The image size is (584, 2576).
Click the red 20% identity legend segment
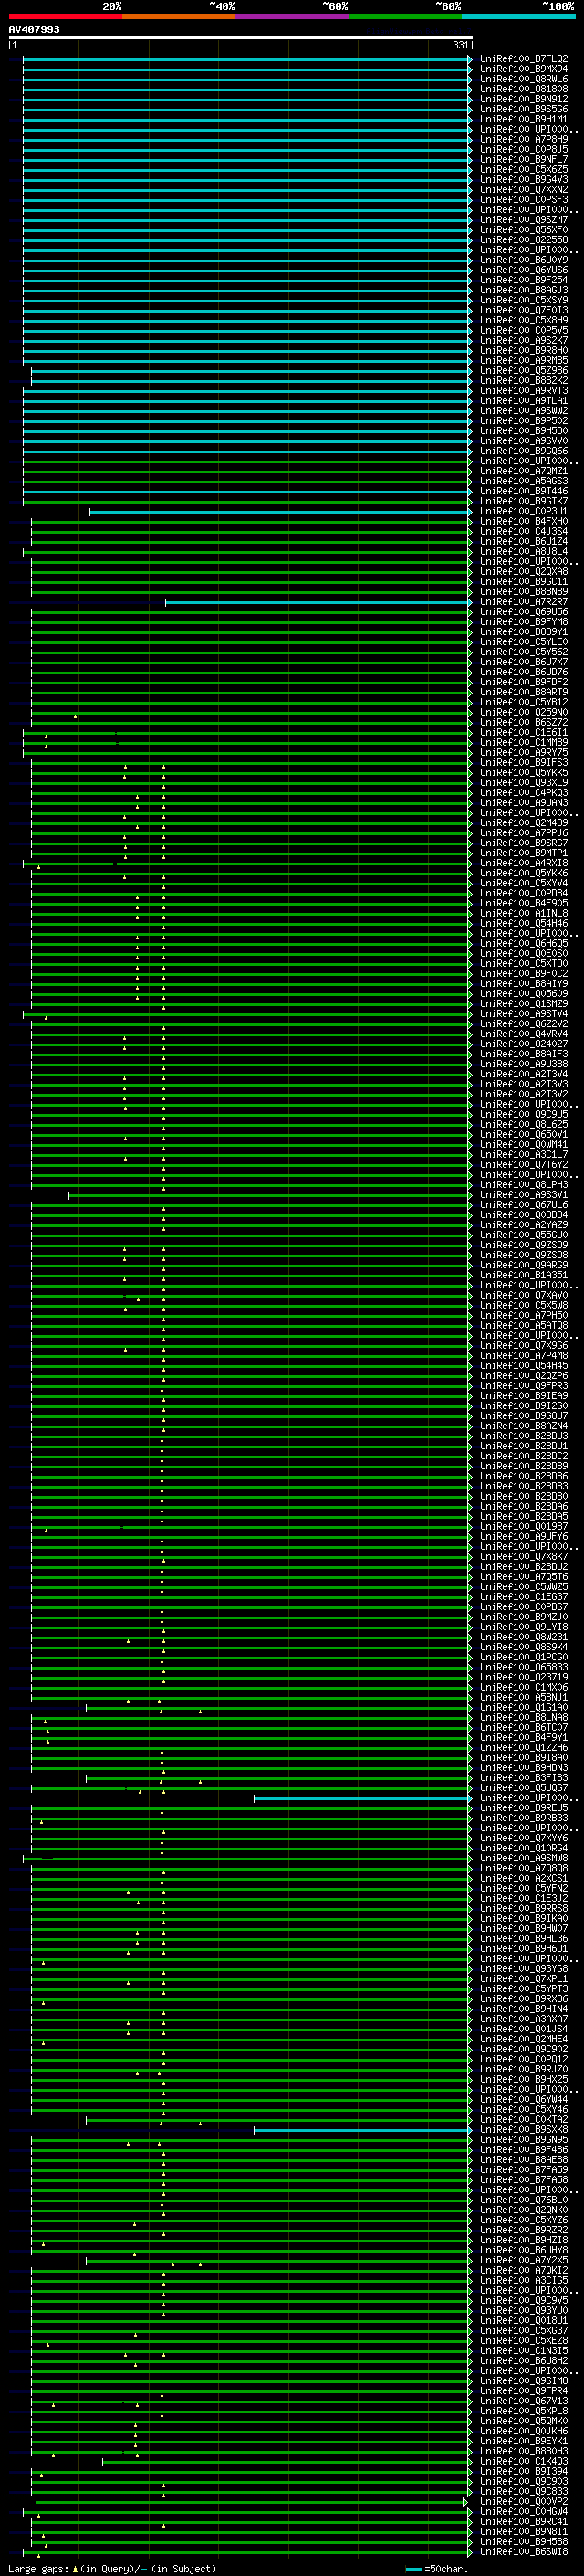coord(66,16)
